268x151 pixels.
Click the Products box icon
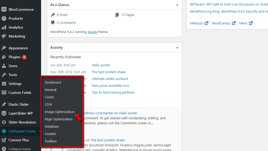coord(4,18)
